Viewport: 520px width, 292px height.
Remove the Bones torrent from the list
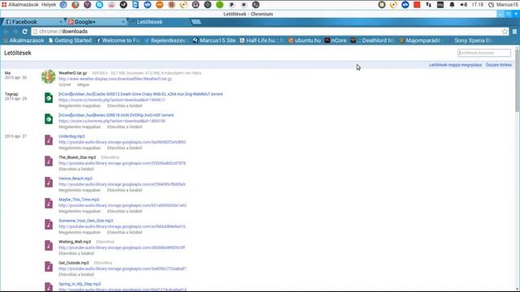(x=124, y=127)
